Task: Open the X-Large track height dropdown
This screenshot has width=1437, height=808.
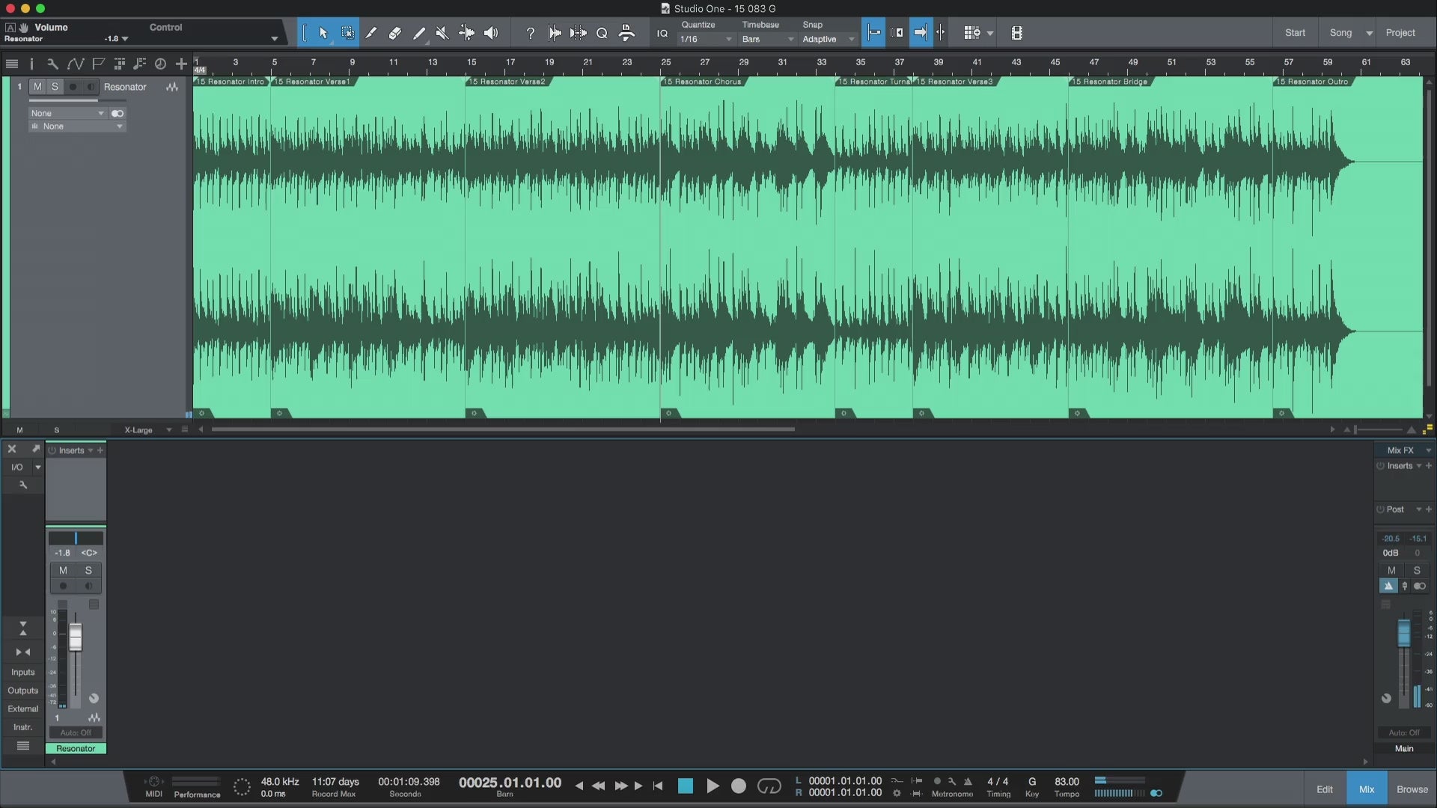Action: 147,430
